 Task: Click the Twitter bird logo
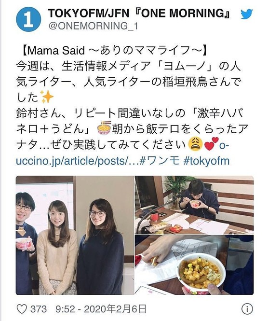pyautogui.click(x=246, y=14)
